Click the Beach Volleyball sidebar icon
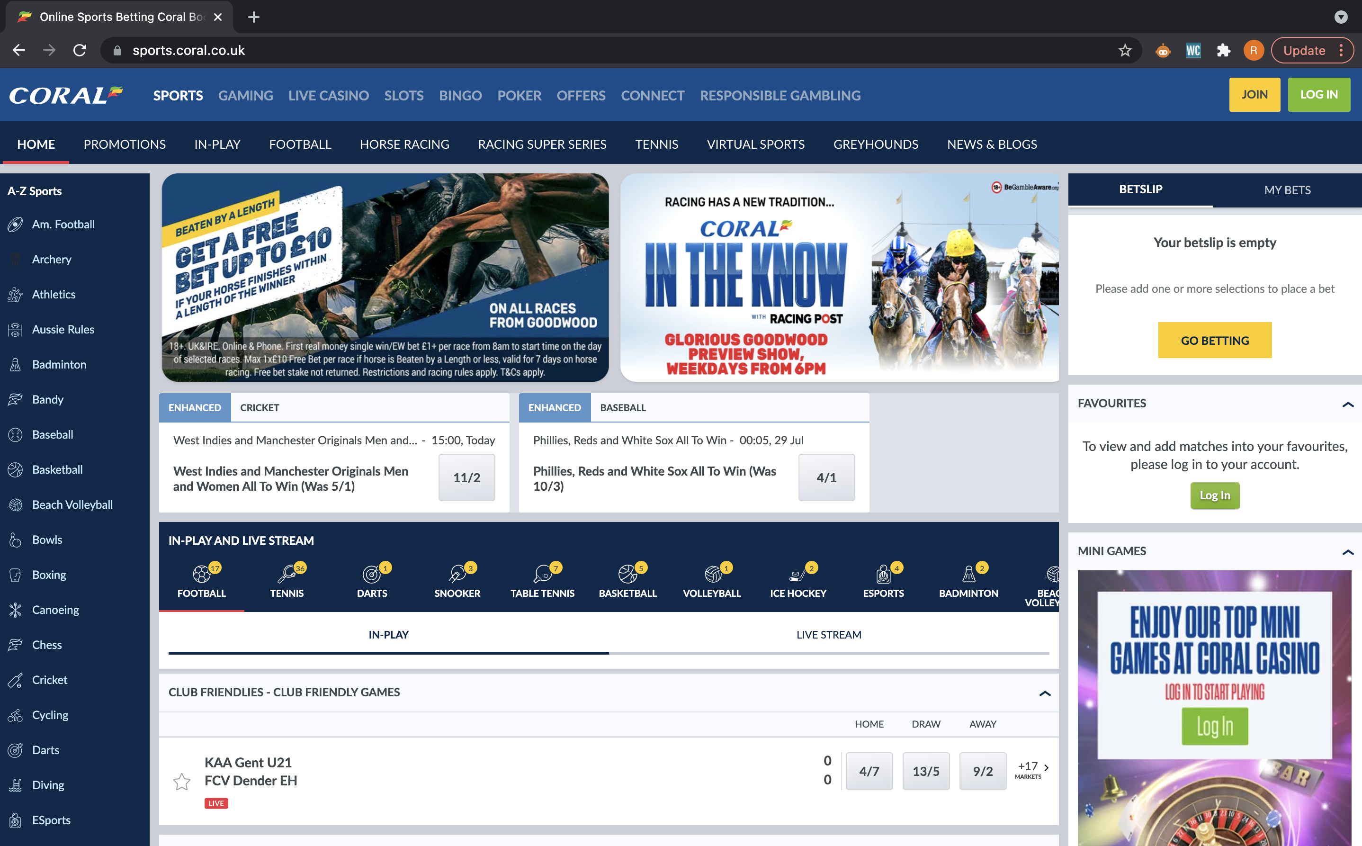The height and width of the screenshot is (846, 1362). pyautogui.click(x=15, y=504)
